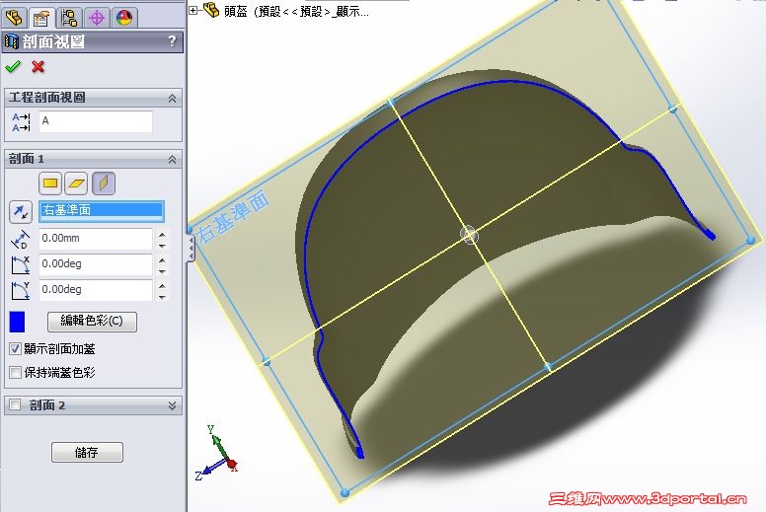This screenshot has width=766, height=512.
Task: Decrease the offset distance value
Action: click(x=162, y=245)
